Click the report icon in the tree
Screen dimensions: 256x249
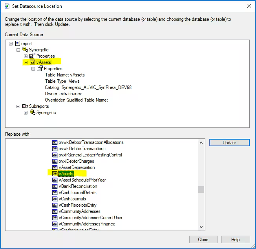18,44
